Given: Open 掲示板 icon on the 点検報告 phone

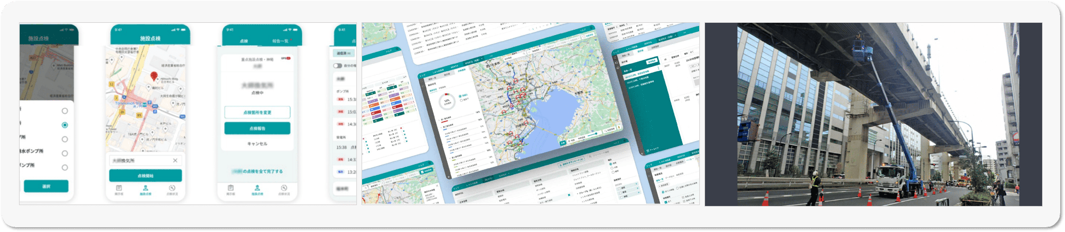Looking at the screenshot, I should click(x=231, y=190).
